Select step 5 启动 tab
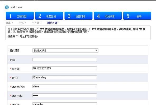Viewport: 156px width, 105px height. [x=137, y=16]
